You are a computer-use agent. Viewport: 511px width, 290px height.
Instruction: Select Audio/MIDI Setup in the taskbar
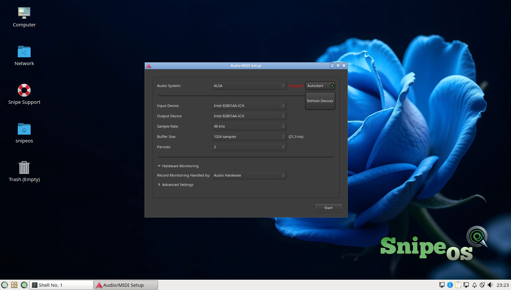pos(126,285)
